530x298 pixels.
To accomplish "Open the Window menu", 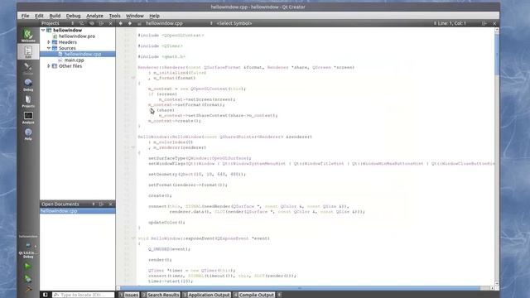I will (135, 16).
